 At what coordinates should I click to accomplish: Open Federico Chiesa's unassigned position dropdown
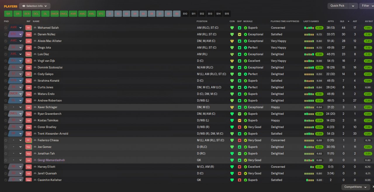point(20,140)
